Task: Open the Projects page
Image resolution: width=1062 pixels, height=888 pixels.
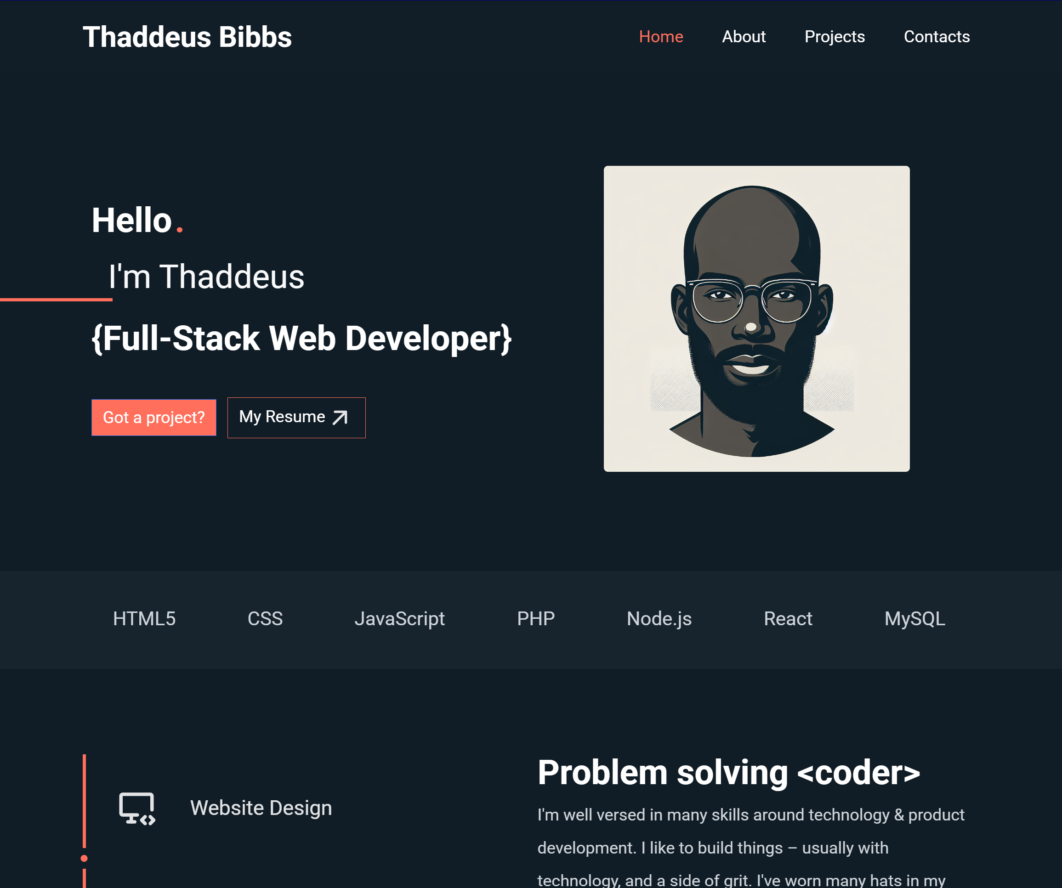Action: click(x=835, y=36)
